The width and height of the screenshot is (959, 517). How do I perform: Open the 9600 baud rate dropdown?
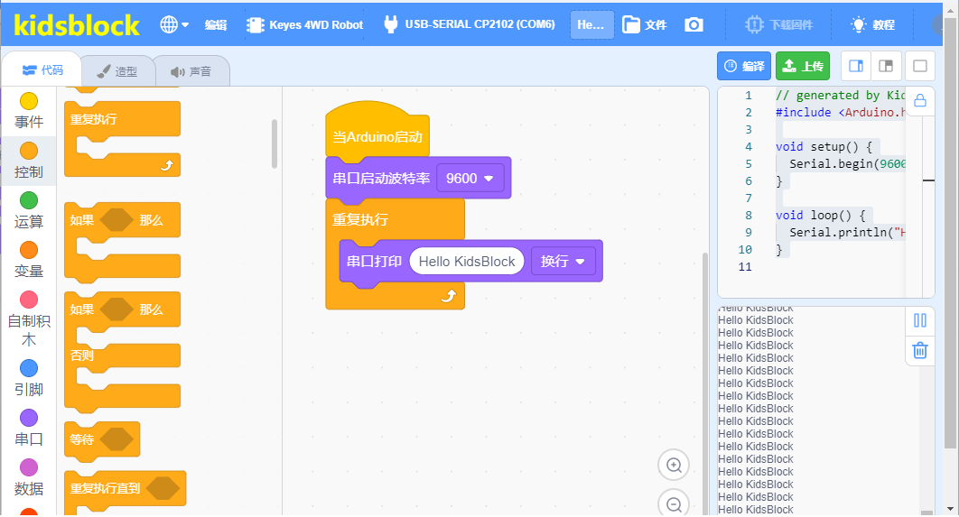[x=470, y=179]
